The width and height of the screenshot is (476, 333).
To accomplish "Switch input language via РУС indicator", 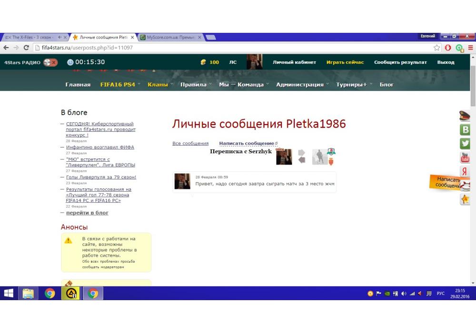I will coord(440,294).
